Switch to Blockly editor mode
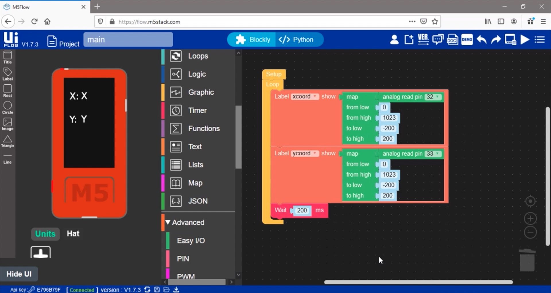Viewport: 551px width, 293px height. coord(253,40)
